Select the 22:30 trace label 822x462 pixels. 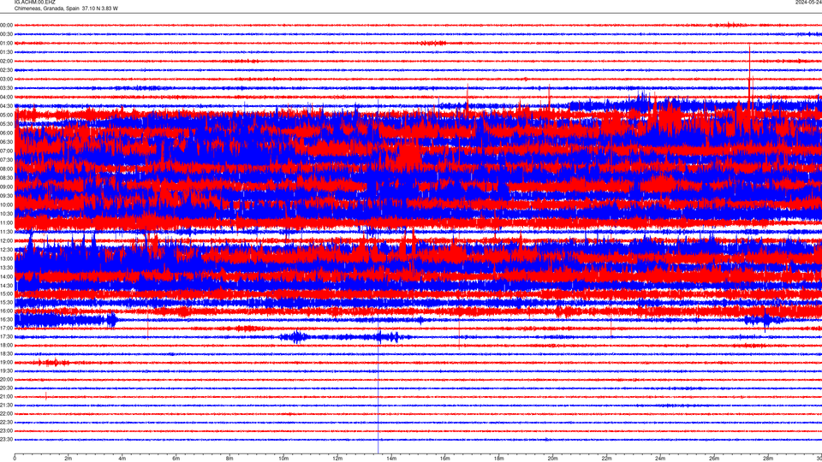(x=6, y=422)
